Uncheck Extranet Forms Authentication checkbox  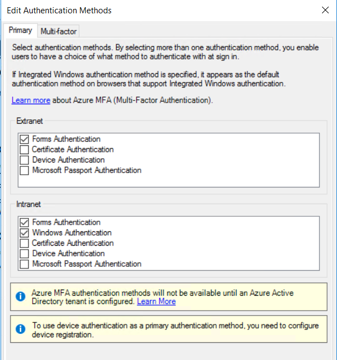[24, 139]
